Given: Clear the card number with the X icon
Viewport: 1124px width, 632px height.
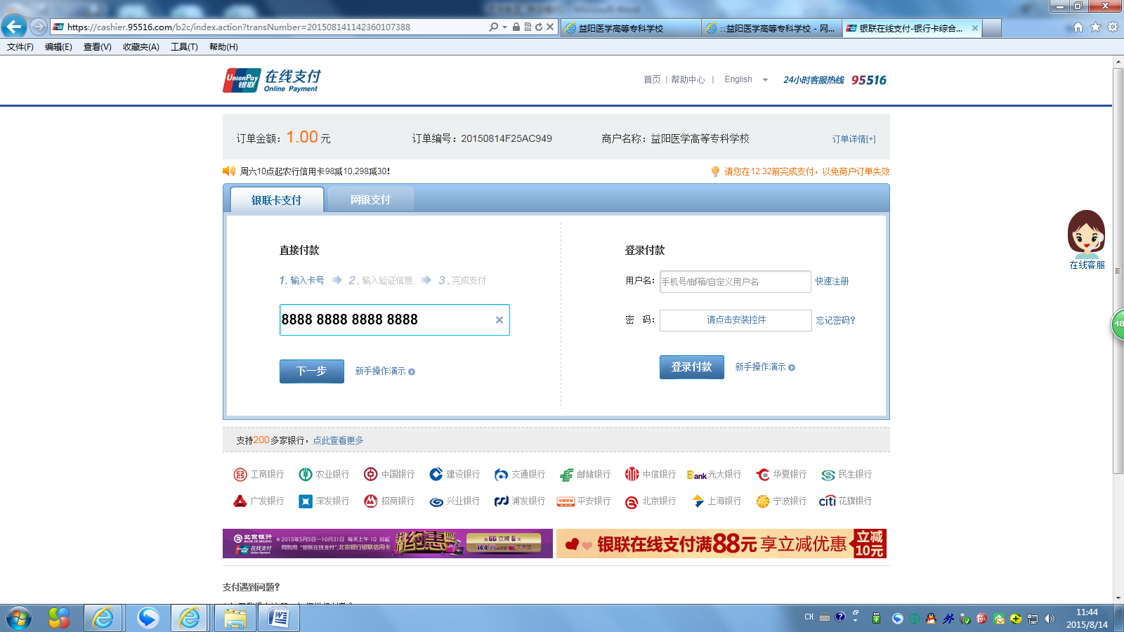Looking at the screenshot, I should 499,320.
